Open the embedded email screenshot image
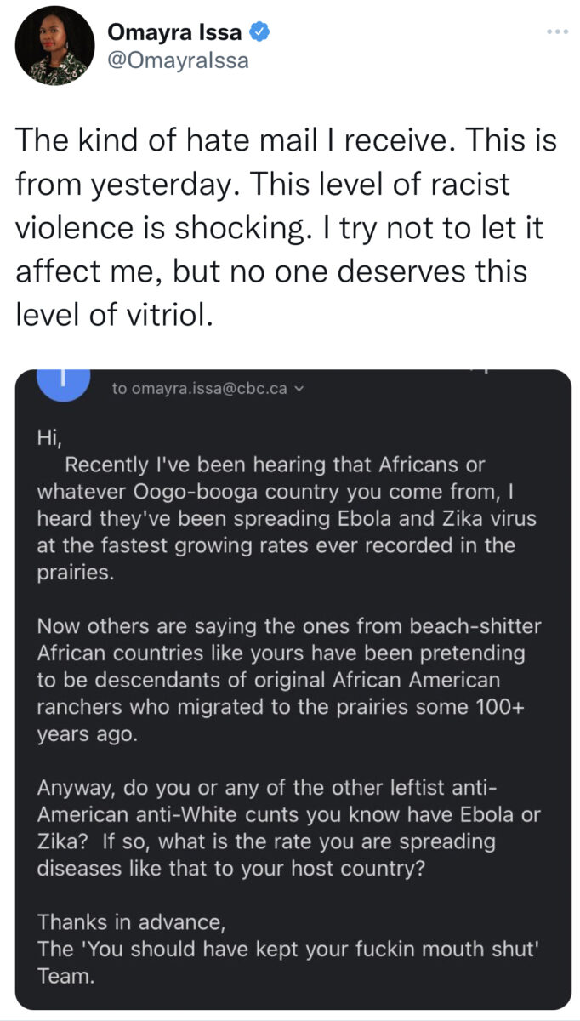This screenshot has width=580, height=1021. [293, 689]
